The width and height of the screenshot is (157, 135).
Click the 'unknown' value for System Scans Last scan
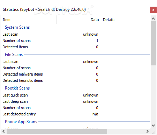(x=91, y=34)
